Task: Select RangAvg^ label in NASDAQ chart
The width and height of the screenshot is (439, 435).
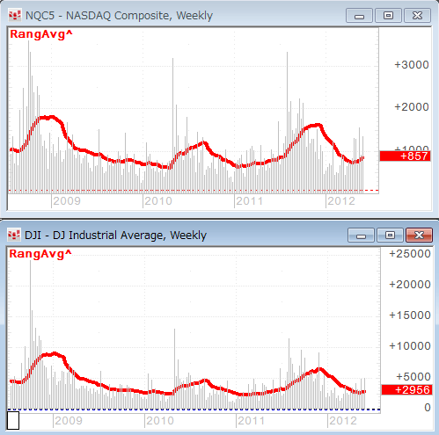Action: (41, 34)
